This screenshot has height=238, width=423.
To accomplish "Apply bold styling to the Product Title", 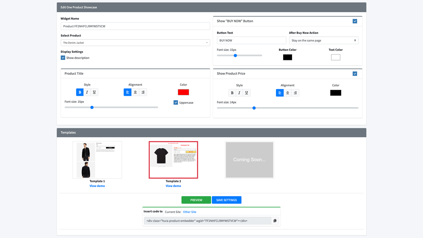I will coord(80,92).
